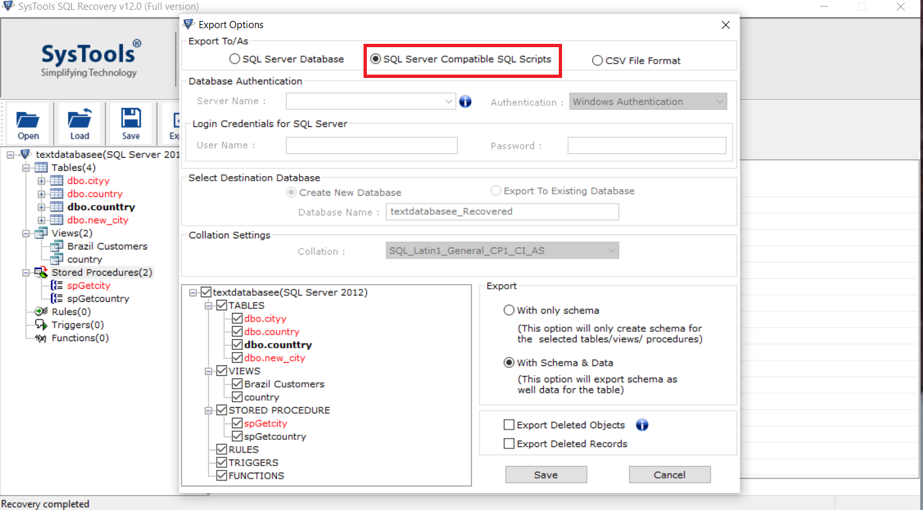Click the Cancel button in Export Options

point(669,475)
